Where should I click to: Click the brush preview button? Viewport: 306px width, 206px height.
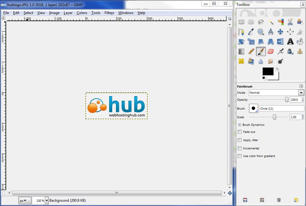click(254, 108)
